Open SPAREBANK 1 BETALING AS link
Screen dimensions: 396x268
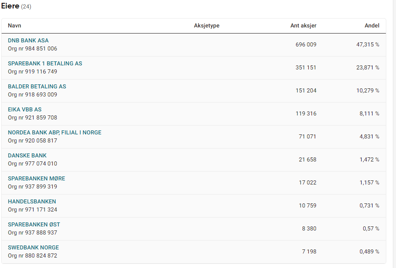[45, 63]
